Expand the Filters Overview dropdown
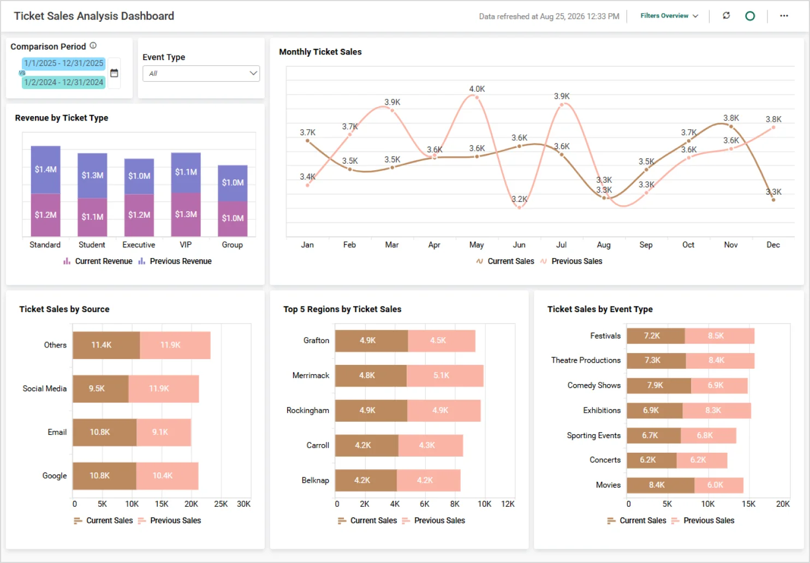 pos(669,16)
